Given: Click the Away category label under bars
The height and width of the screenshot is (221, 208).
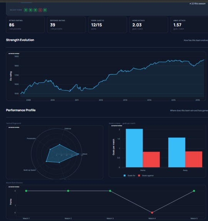Looking at the screenshot, I should 185,170.
